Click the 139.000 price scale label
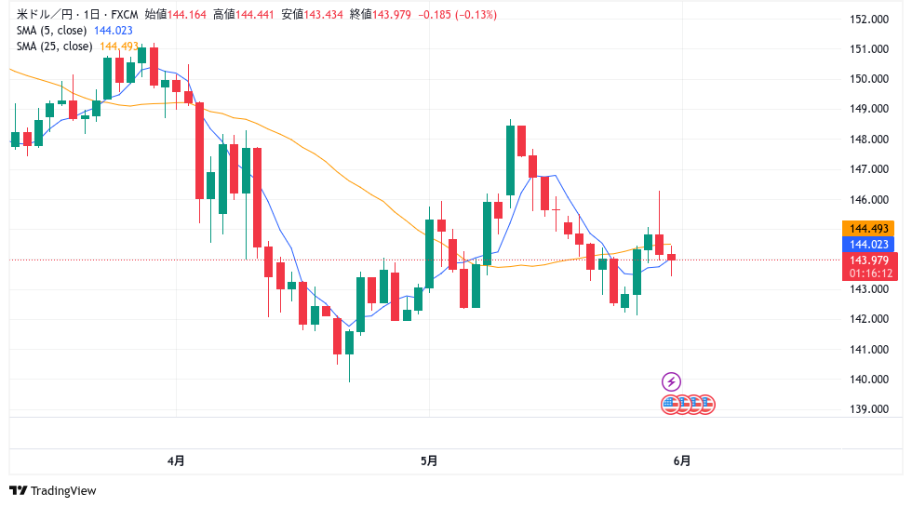912x507 pixels. coord(869,408)
